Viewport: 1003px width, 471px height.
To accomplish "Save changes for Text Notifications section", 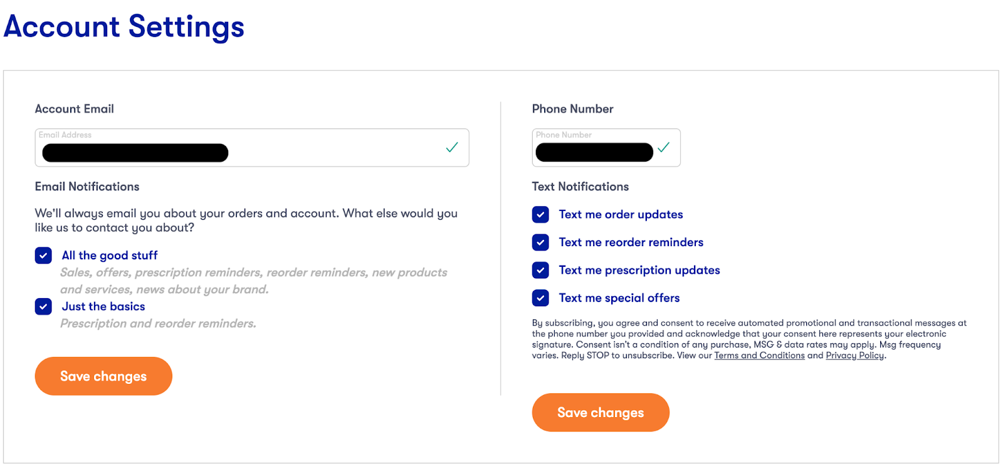I will [601, 413].
